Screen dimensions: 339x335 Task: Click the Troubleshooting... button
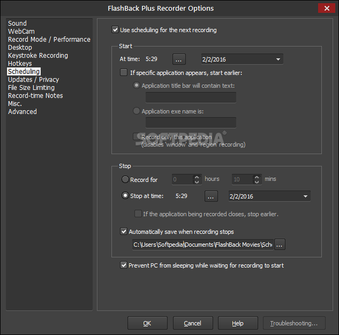294,323
